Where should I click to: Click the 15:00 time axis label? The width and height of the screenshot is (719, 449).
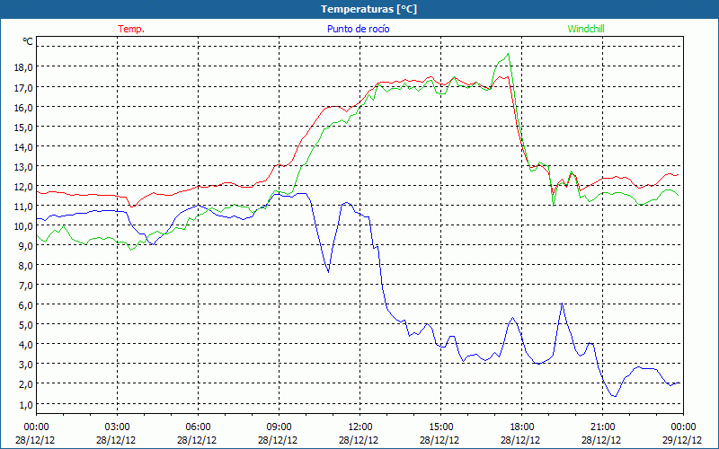click(x=440, y=427)
